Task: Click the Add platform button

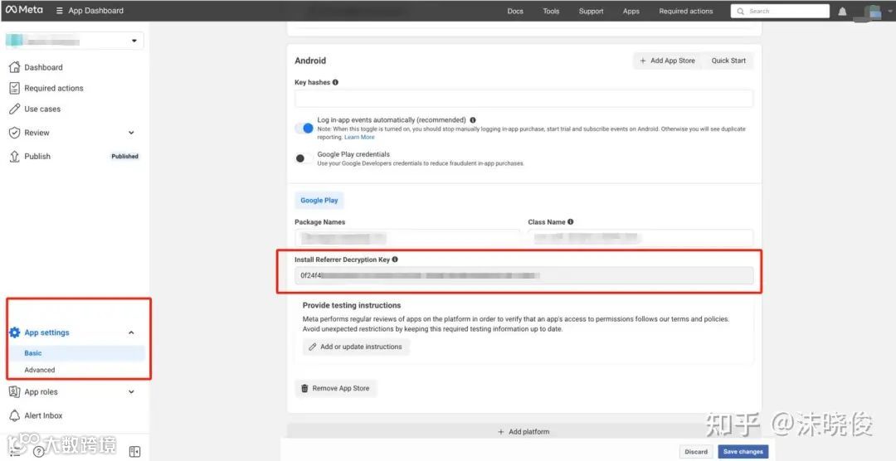Action: tap(523, 432)
